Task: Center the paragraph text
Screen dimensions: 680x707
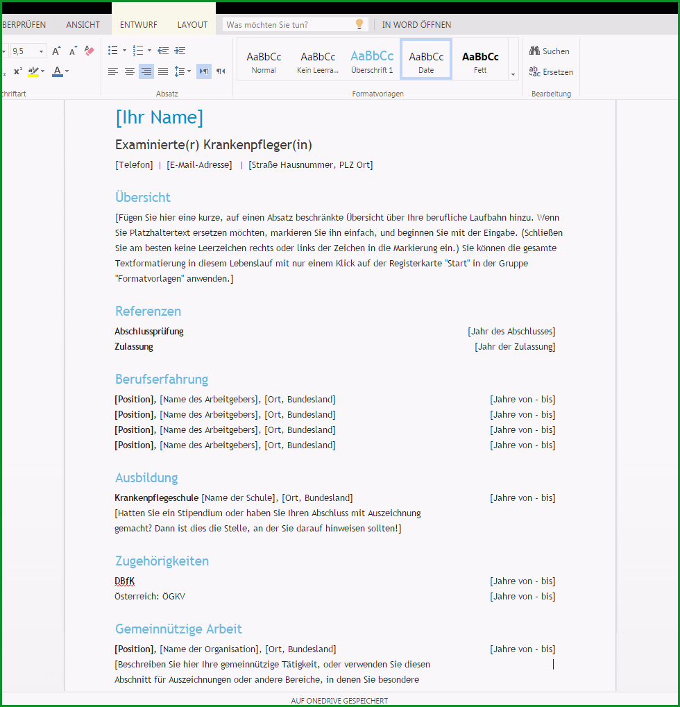Action: click(x=130, y=71)
